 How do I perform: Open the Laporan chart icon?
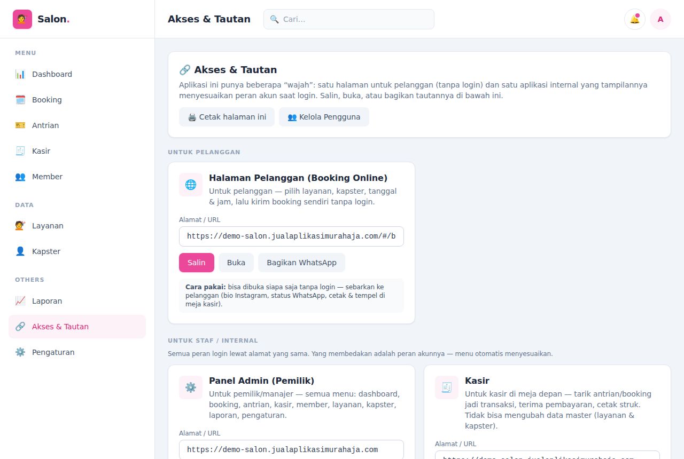(x=20, y=301)
